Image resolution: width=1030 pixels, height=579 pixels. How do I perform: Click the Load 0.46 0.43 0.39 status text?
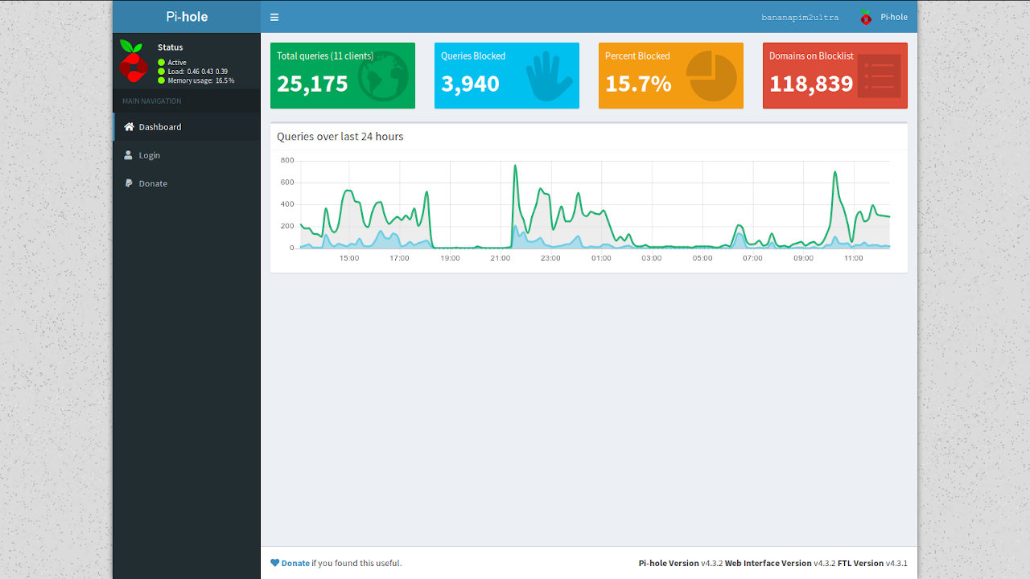197,72
